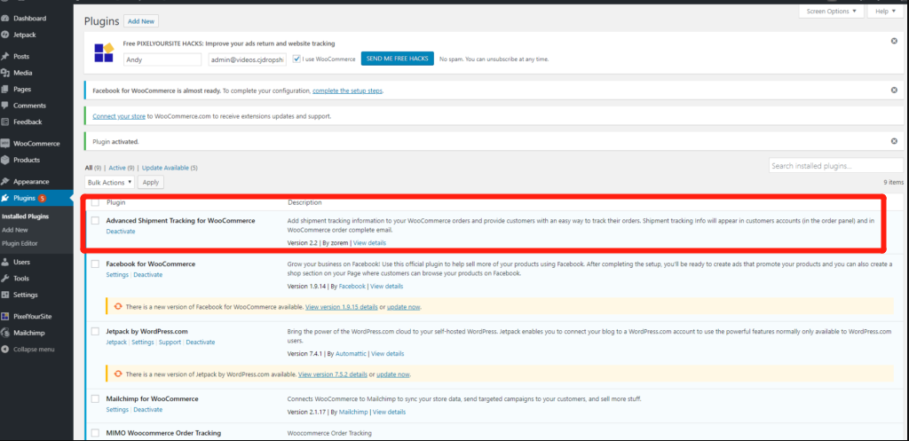Click the Media sidebar icon
909x441 pixels.
point(5,73)
